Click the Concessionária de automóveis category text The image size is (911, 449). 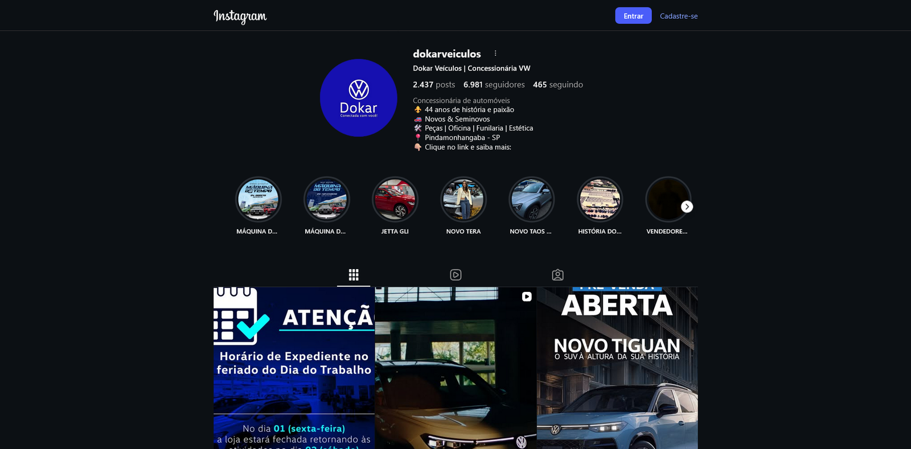coord(461,101)
